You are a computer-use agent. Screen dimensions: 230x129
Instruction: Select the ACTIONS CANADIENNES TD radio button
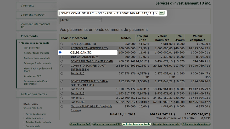click(61, 48)
